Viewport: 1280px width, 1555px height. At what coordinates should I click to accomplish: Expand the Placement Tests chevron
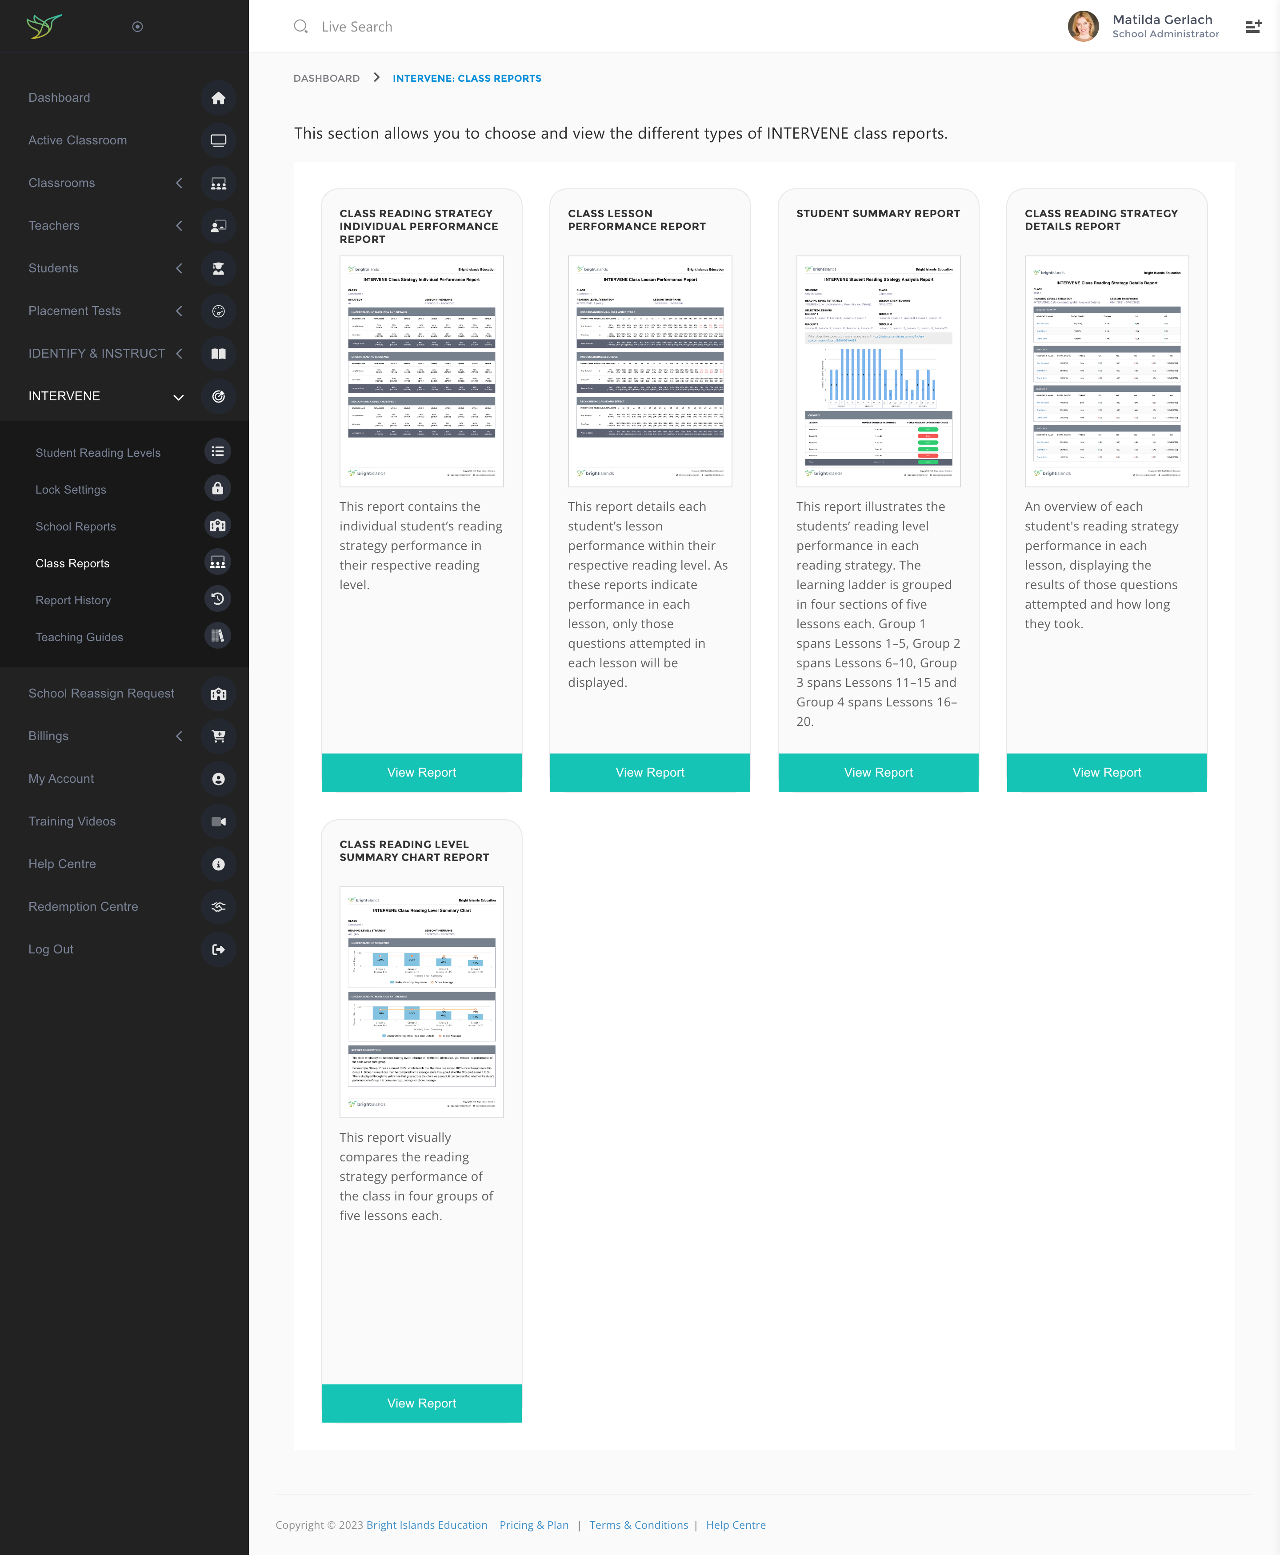179,311
